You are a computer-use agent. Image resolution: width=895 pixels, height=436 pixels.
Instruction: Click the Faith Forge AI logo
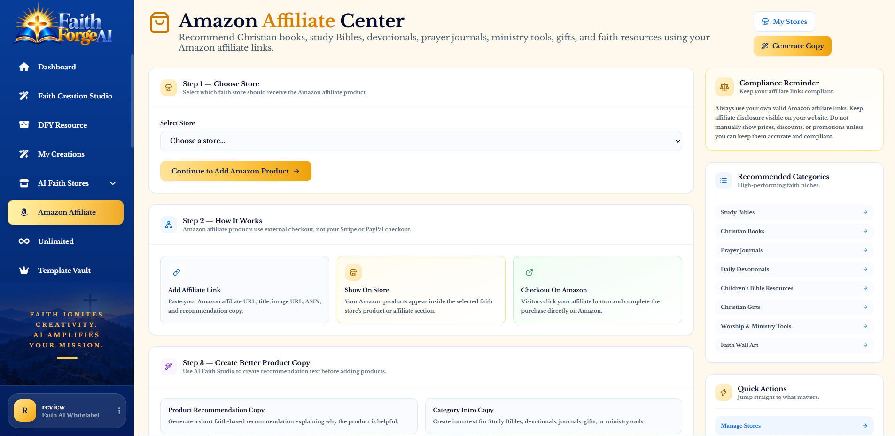click(x=63, y=24)
